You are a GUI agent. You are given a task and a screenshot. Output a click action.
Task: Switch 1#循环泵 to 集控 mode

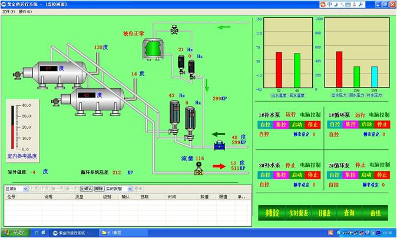(x=351, y=125)
